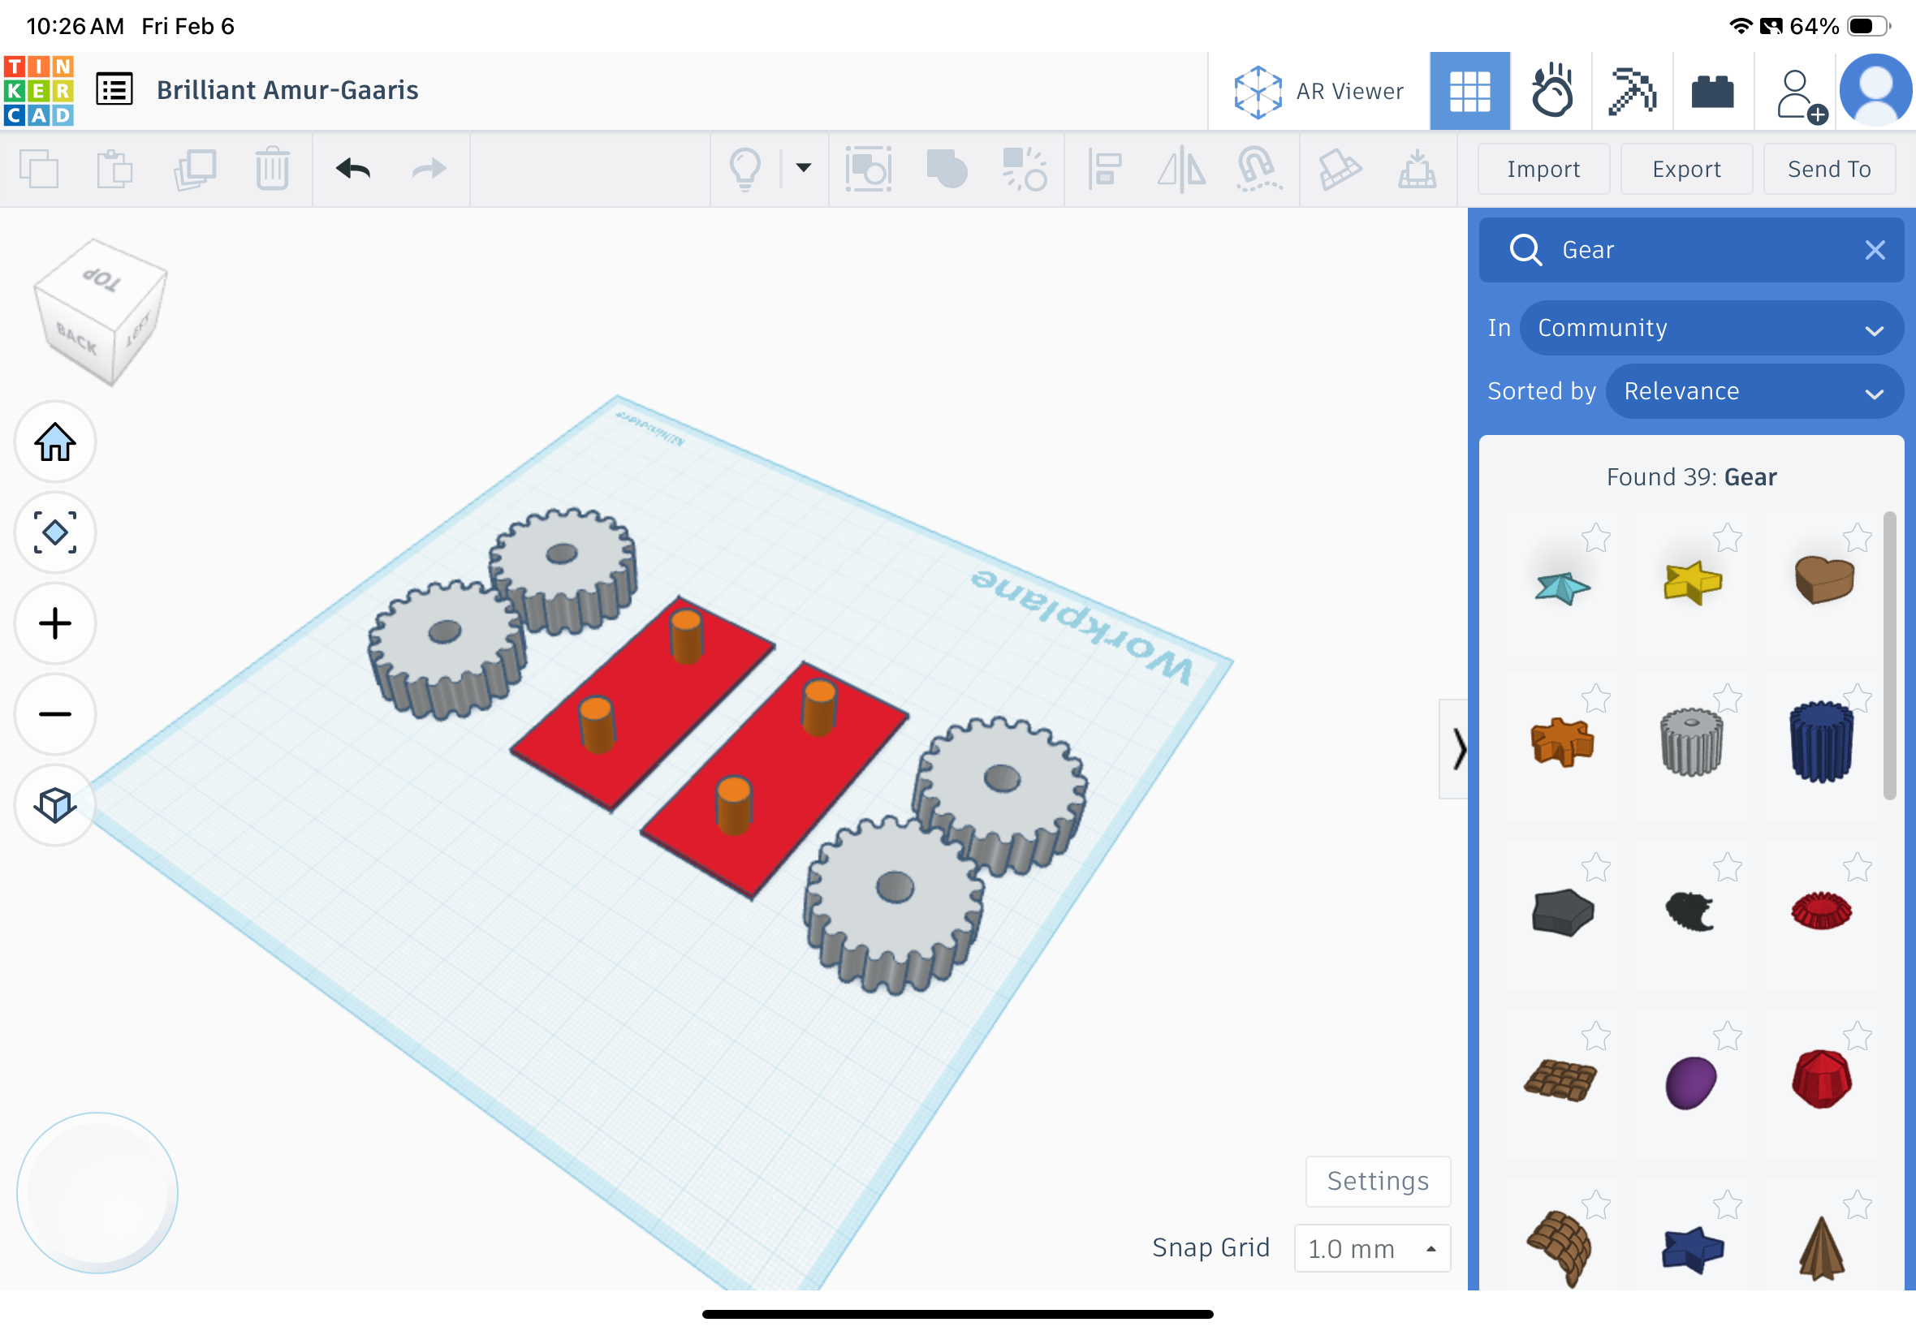
Task: Zoom in with the plus button
Action: click(55, 624)
